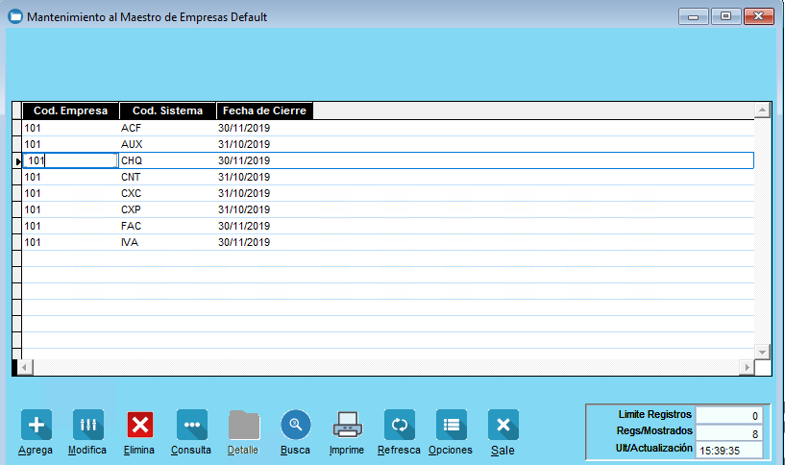Select the IVA row closing date
This screenshot has height=465, width=785.
pyautogui.click(x=244, y=242)
